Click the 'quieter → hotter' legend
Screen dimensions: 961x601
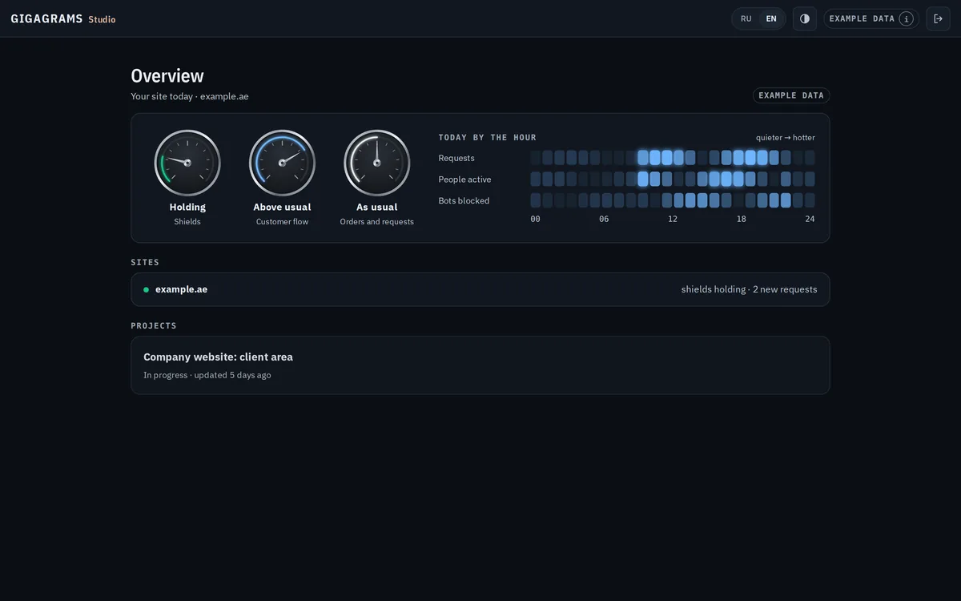coord(786,138)
